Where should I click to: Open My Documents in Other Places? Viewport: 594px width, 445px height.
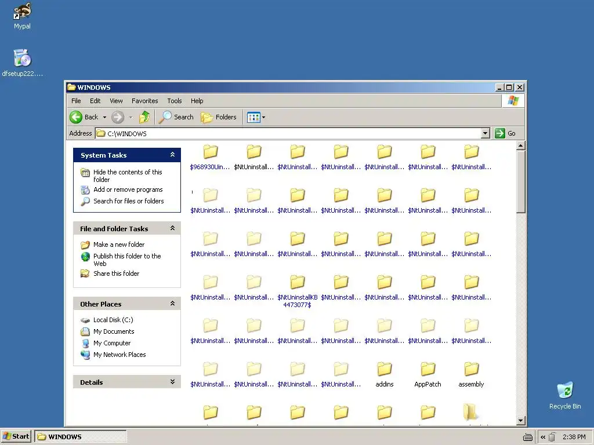click(114, 331)
